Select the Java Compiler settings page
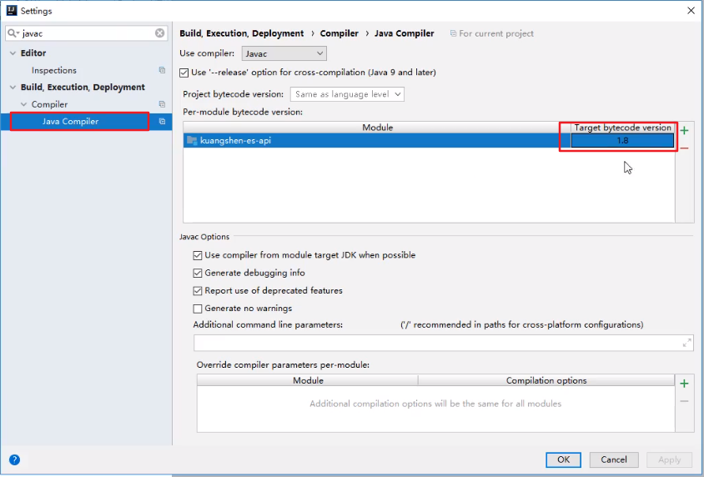The width and height of the screenshot is (704, 477). [x=70, y=122]
